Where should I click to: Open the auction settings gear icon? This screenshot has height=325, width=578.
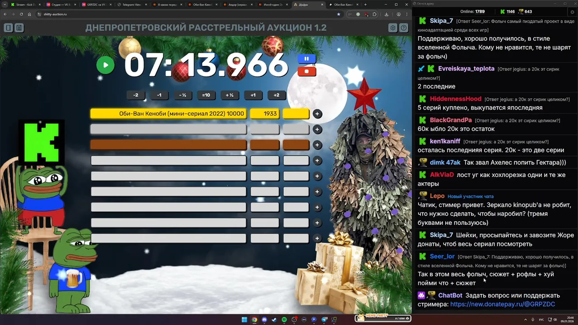pos(393,28)
